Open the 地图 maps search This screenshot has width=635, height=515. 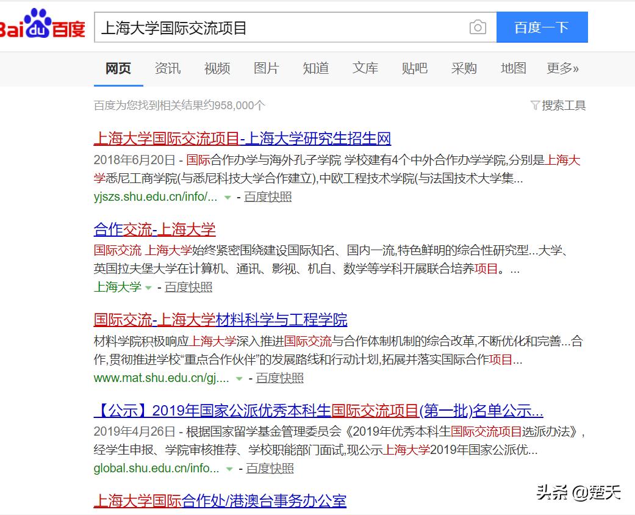(513, 68)
